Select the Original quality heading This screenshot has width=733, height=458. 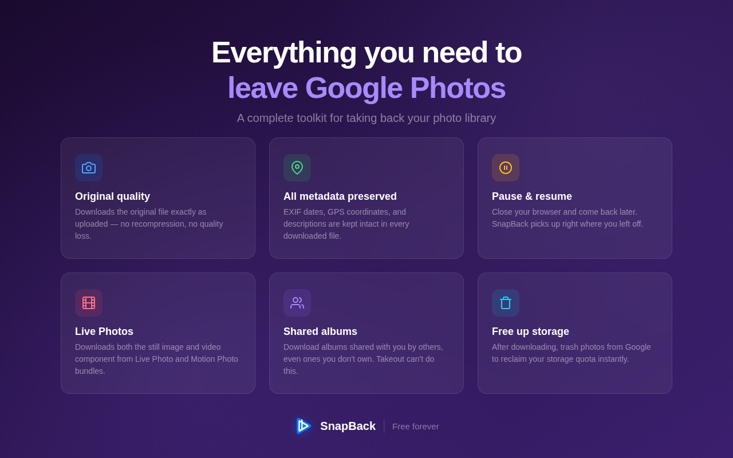(112, 196)
